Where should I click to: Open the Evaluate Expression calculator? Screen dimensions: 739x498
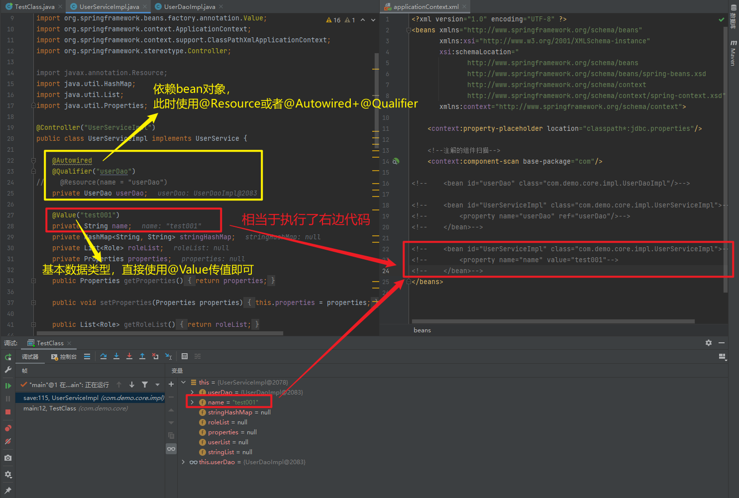[x=185, y=356]
